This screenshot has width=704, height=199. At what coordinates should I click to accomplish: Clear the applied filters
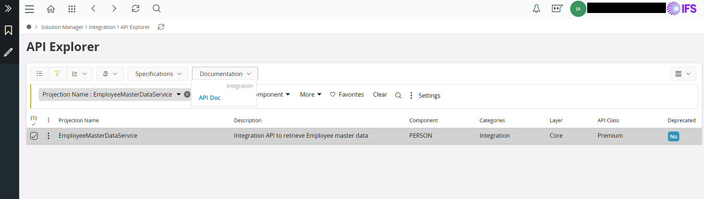[380, 95]
